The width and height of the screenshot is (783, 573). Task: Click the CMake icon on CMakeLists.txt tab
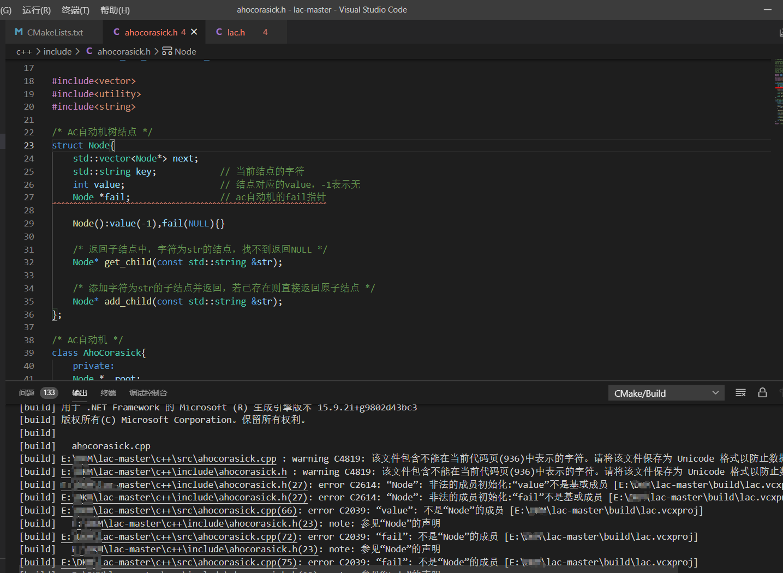[19, 32]
